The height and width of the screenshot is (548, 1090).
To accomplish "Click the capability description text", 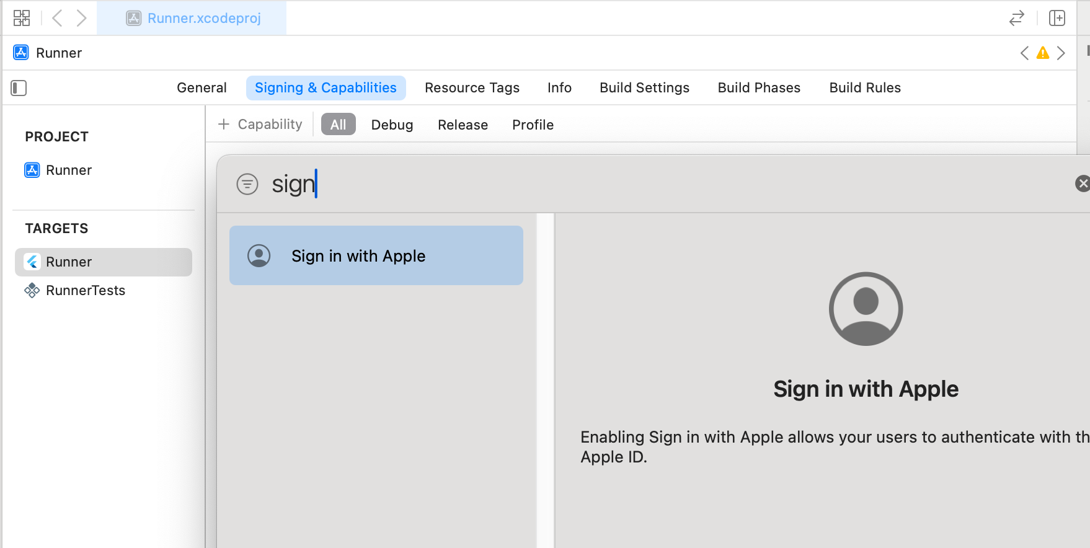I will tap(835, 447).
